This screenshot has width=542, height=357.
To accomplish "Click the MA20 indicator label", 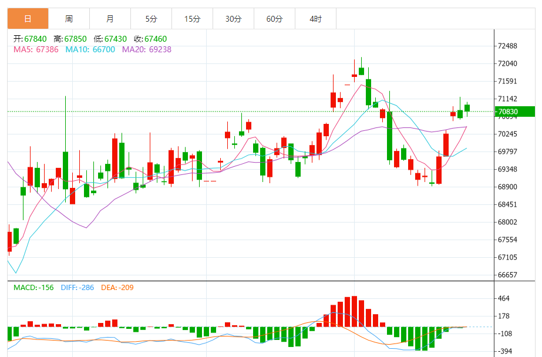I will (146, 50).
